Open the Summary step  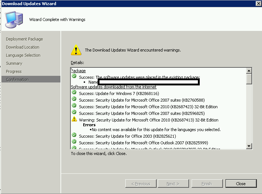pos(14,63)
